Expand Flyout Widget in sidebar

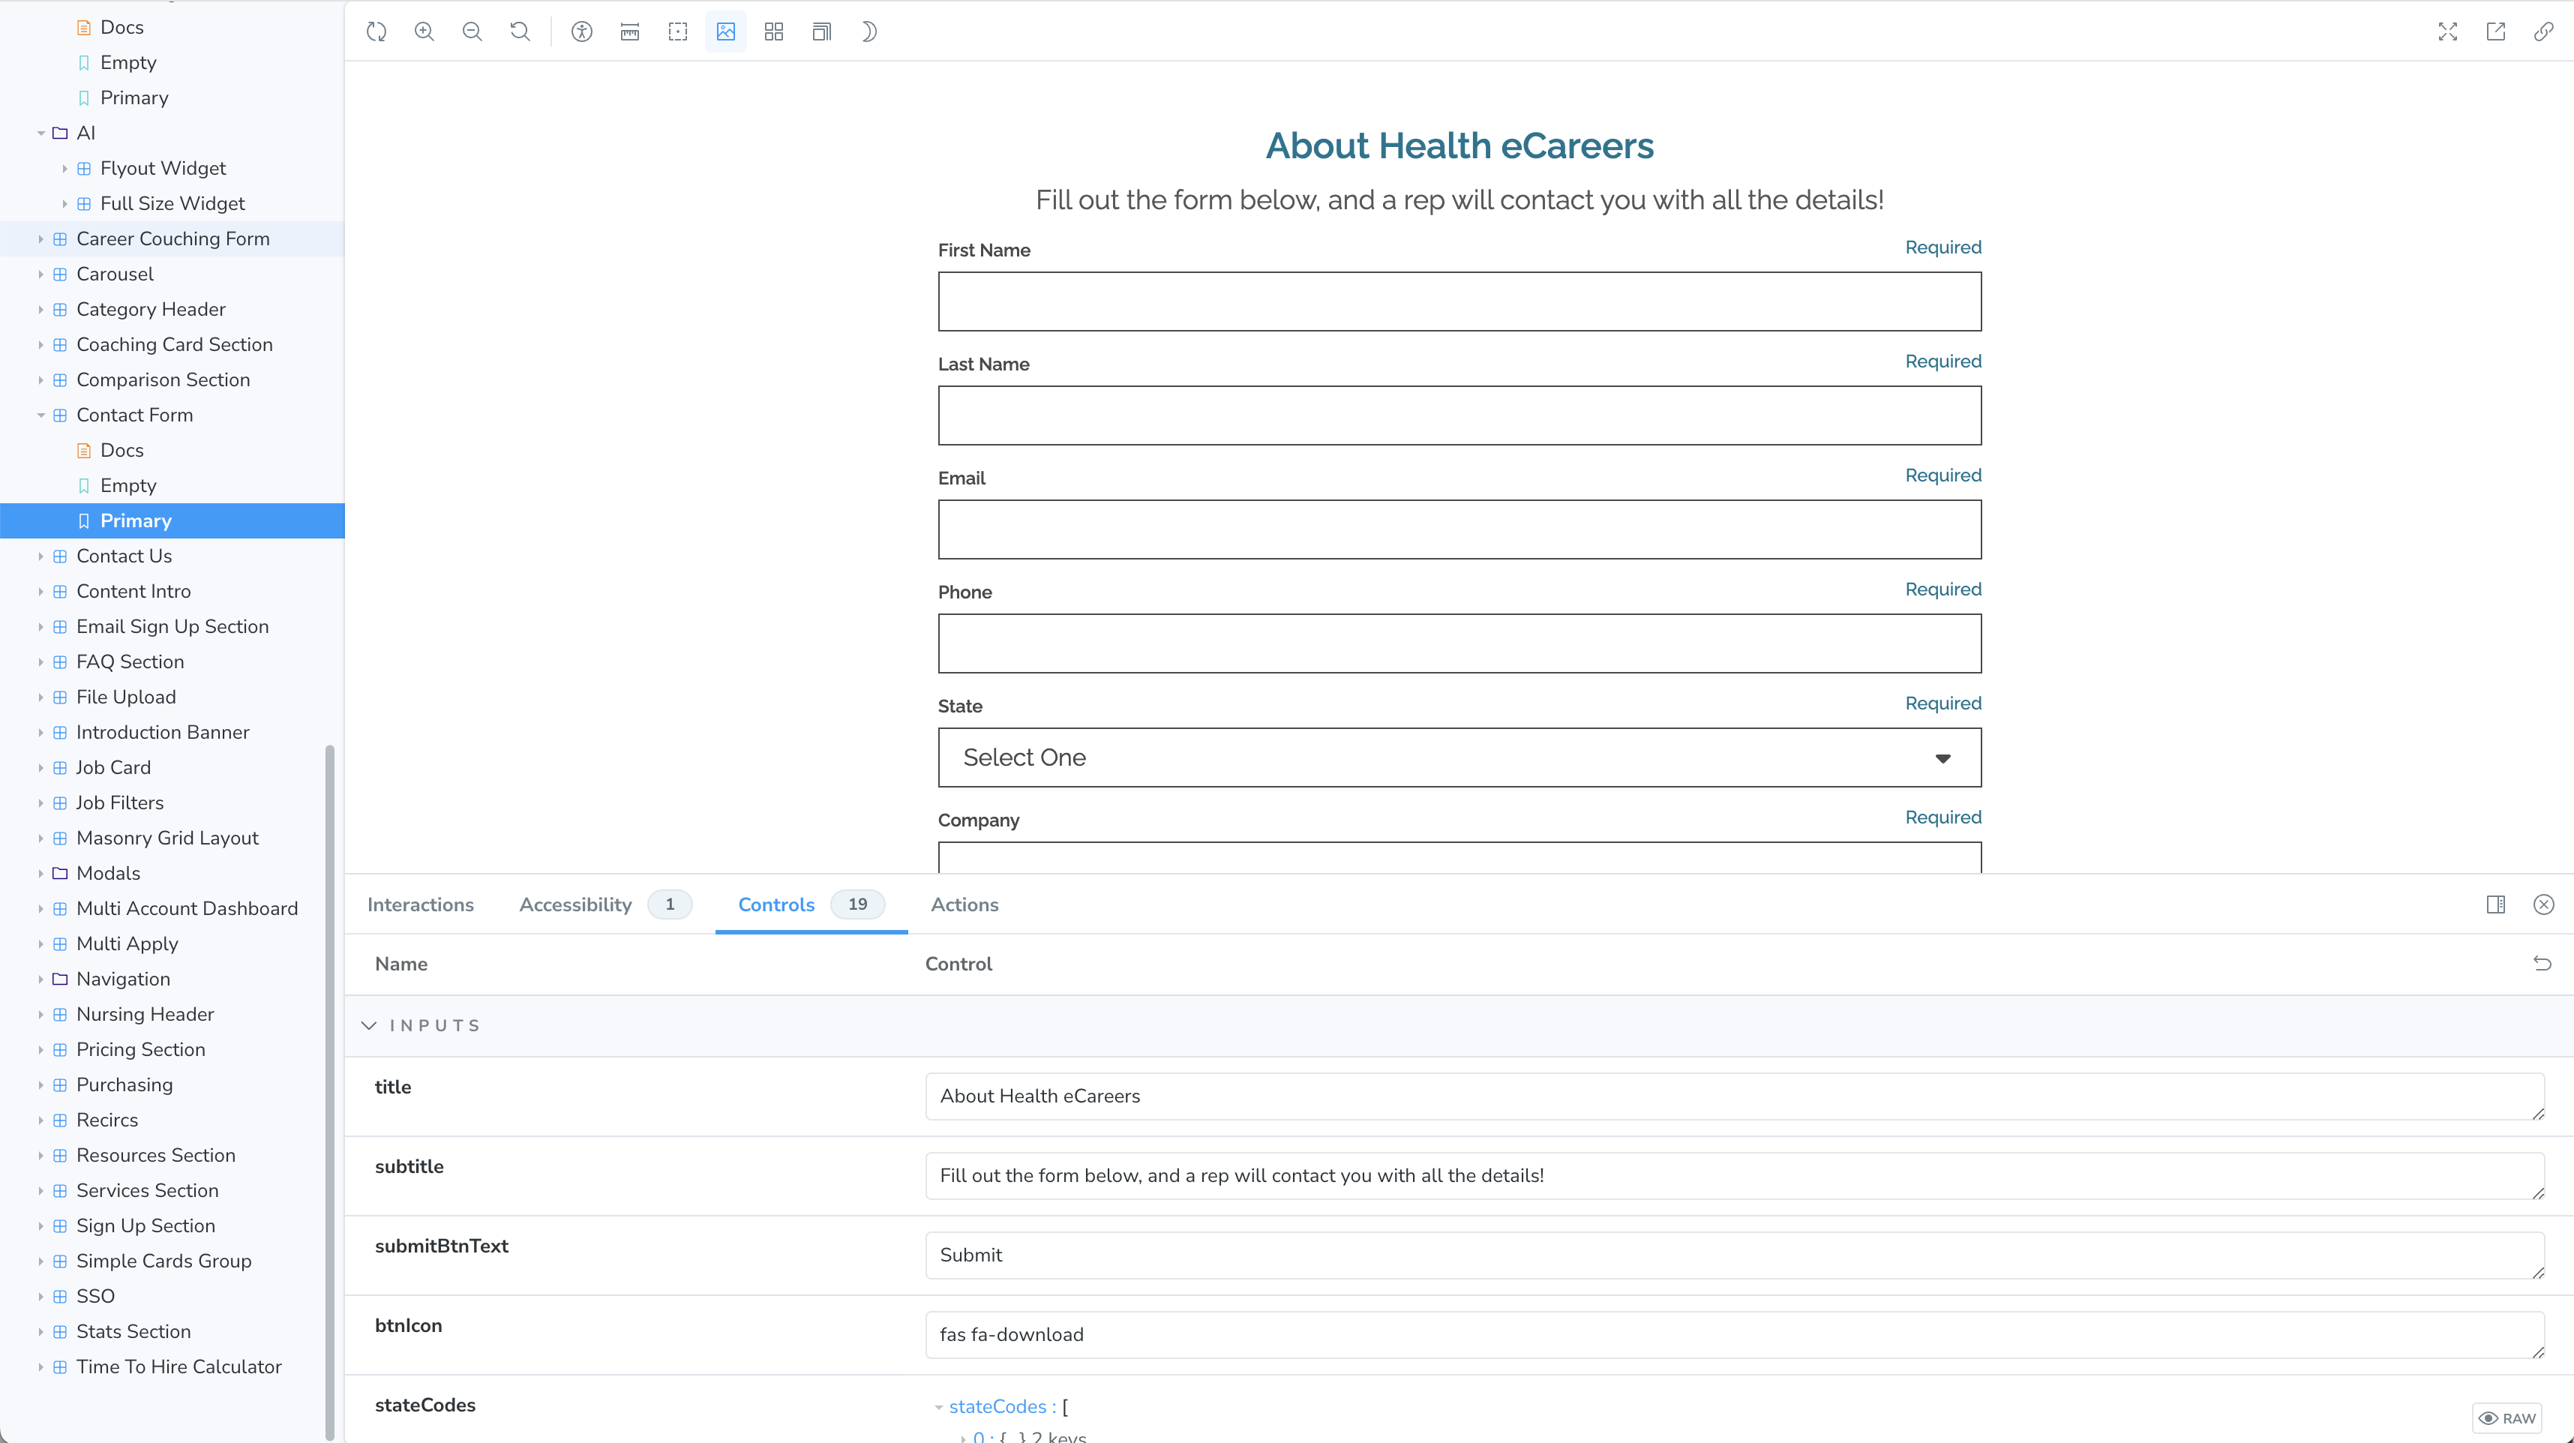(65, 168)
